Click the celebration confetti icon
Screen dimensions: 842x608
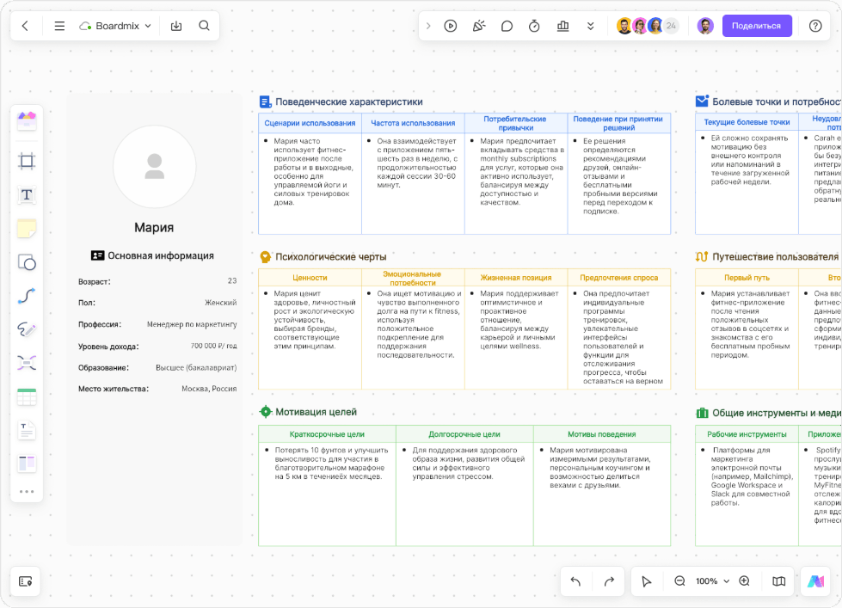[x=479, y=26]
